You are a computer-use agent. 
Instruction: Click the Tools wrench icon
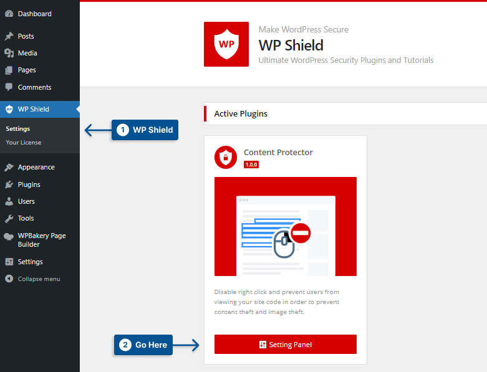[x=9, y=219]
